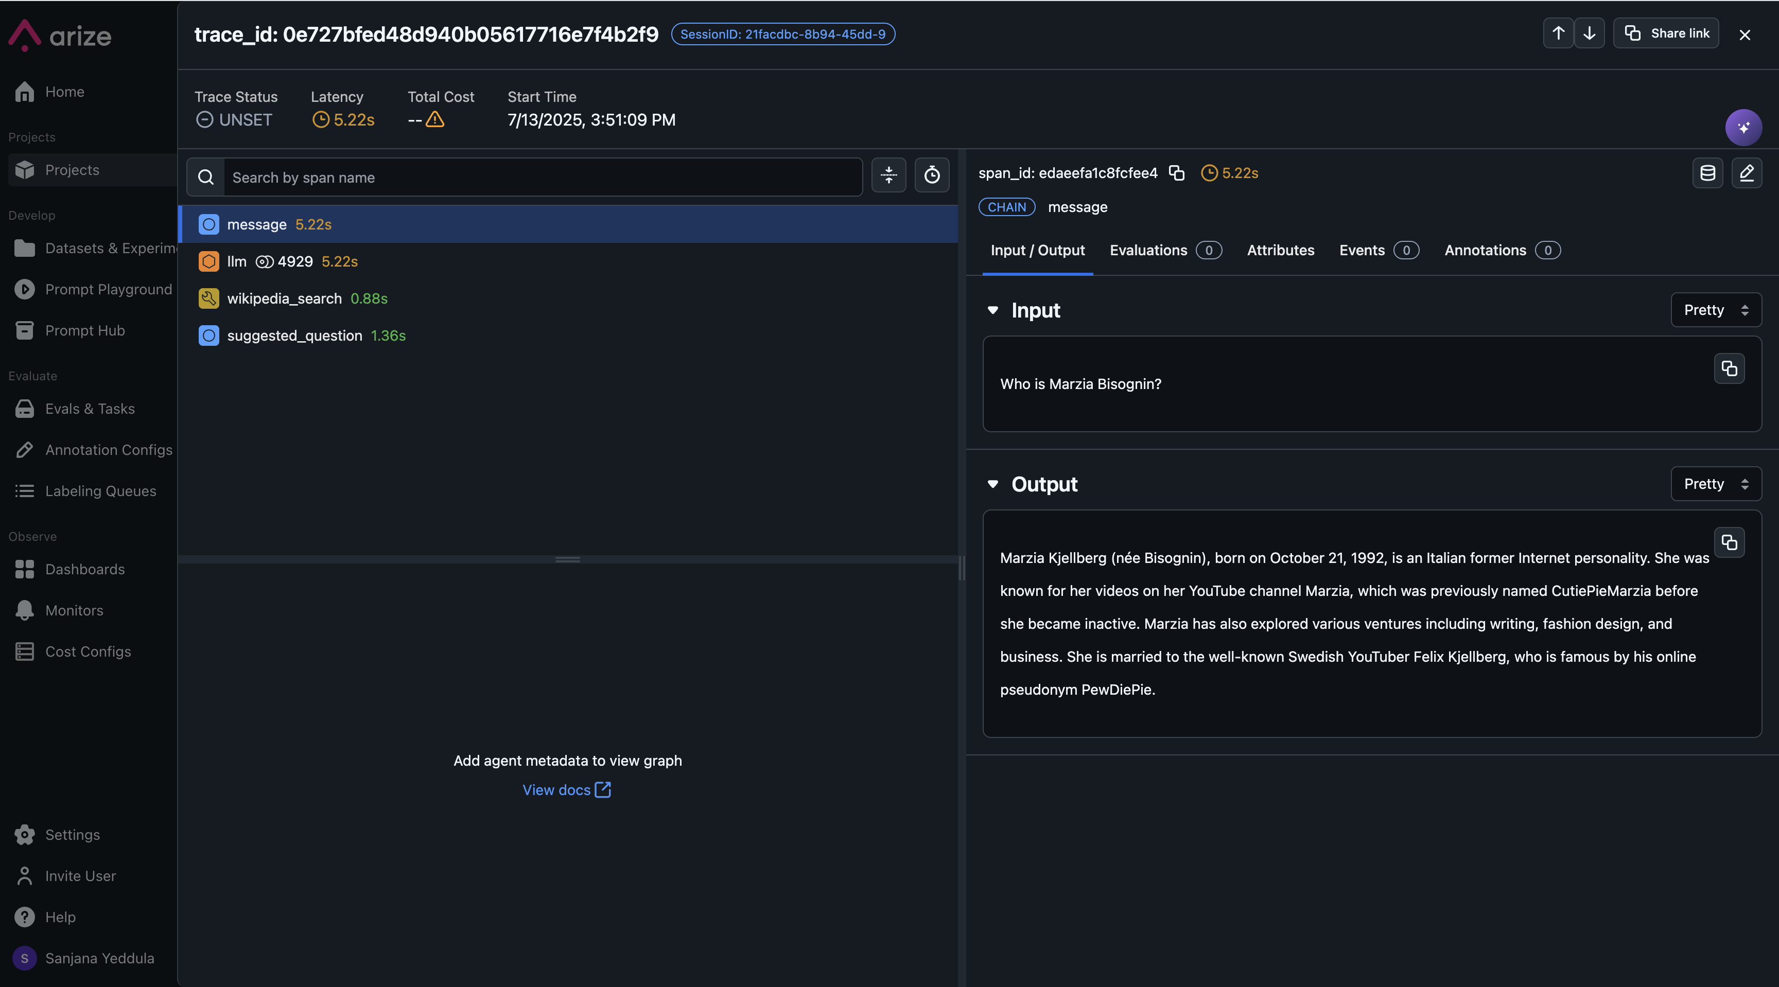Screen dimensions: 1779x987
Task: Switch to the Events tab
Action: tap(1379, 251)
